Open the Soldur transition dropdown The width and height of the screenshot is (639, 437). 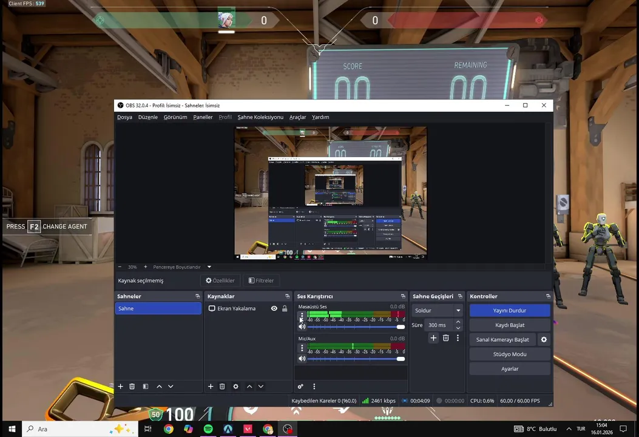(438, 311)
